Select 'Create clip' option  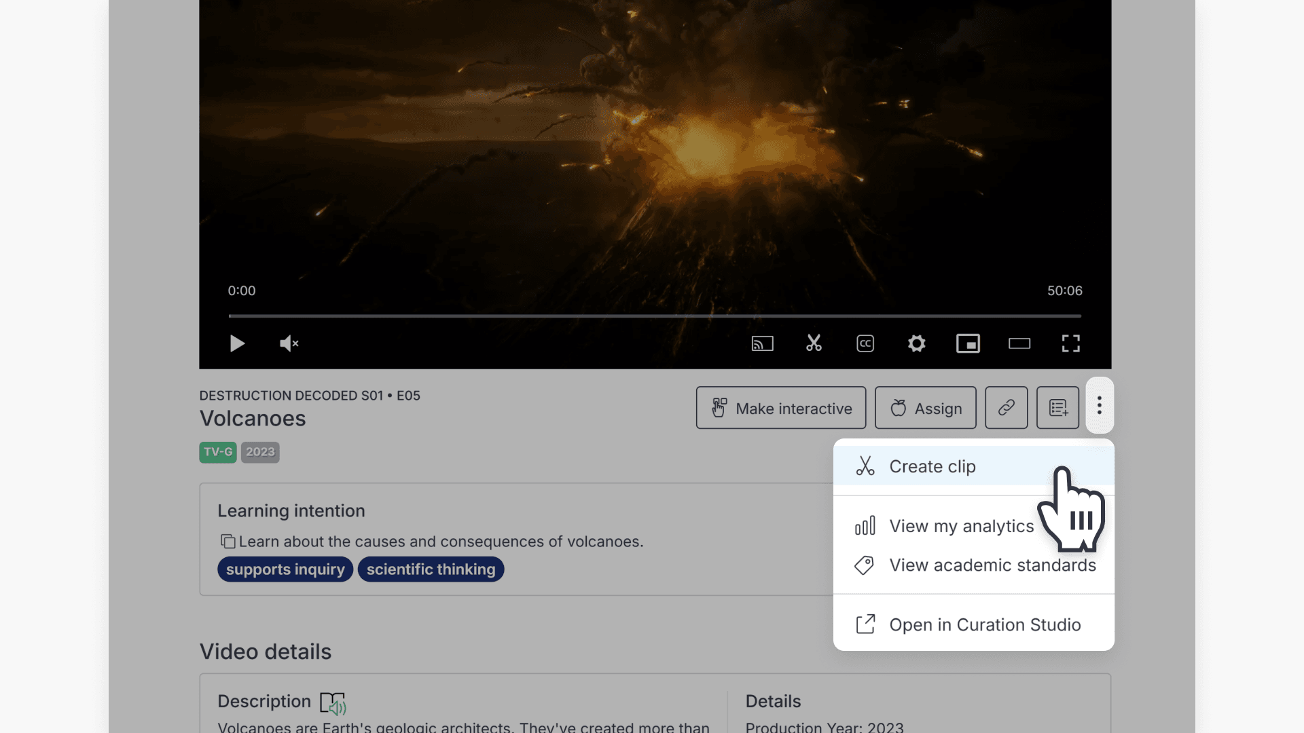pyautogui.click(x=932, y=466)
